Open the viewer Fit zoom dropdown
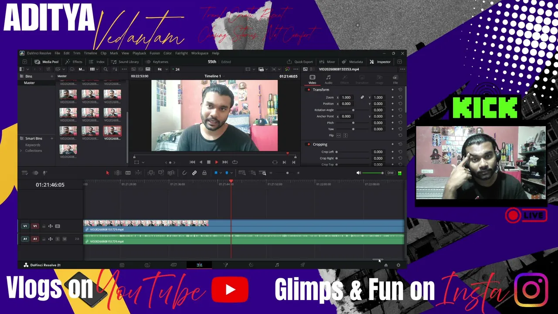This screenshot has width=558, height=314. pos(162,69)
